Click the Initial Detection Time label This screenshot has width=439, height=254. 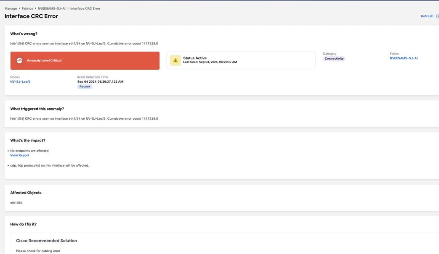pyautogui.click(x=93, y=77)
